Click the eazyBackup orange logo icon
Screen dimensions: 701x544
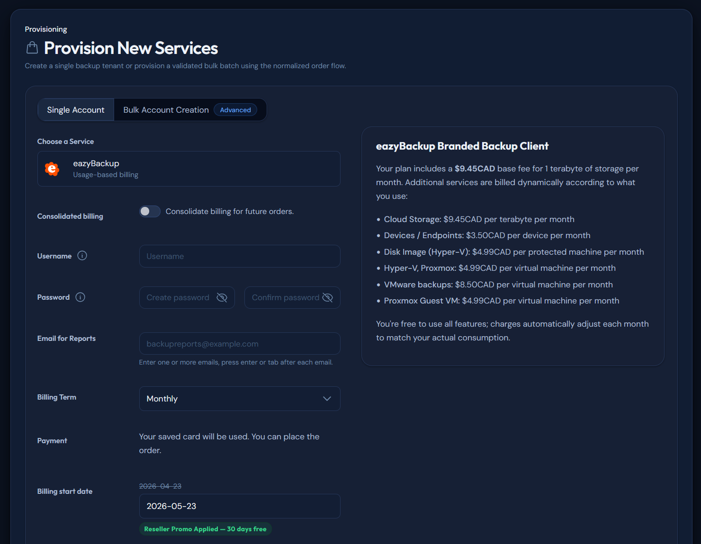[x=52, y=169]
